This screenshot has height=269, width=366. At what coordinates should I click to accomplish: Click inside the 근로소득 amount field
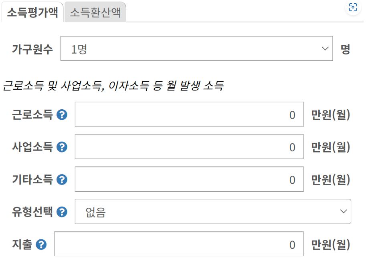click(188, 115)
